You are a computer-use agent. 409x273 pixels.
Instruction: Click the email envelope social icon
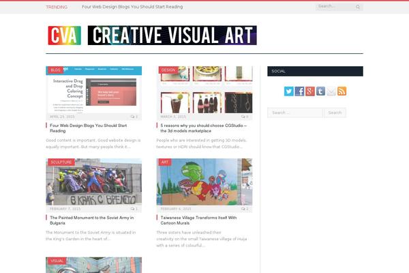pos(331,91)
